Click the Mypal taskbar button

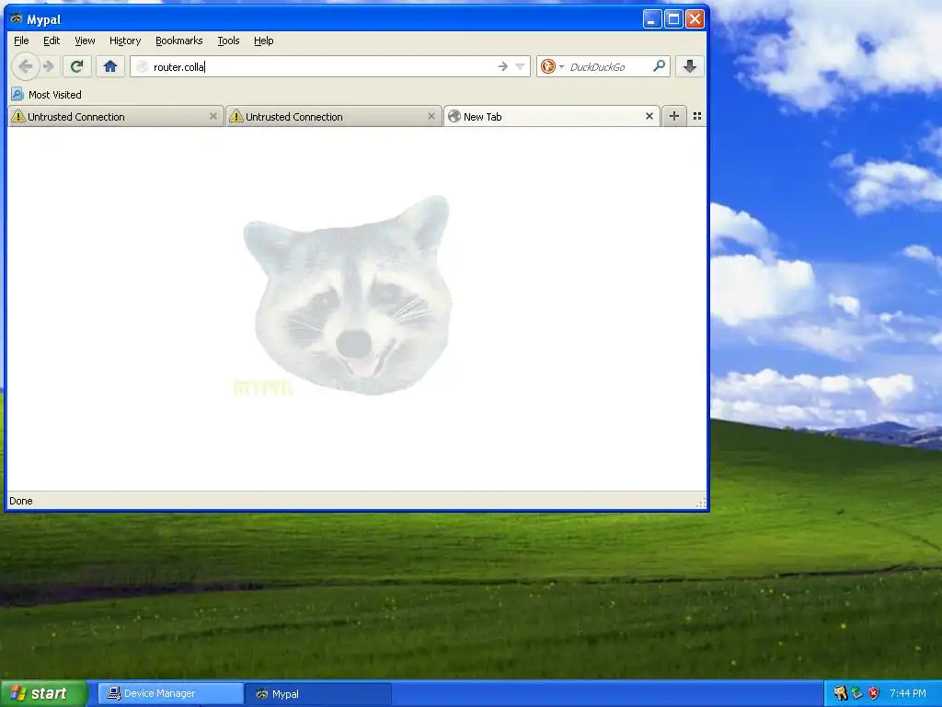click(318, 694)
